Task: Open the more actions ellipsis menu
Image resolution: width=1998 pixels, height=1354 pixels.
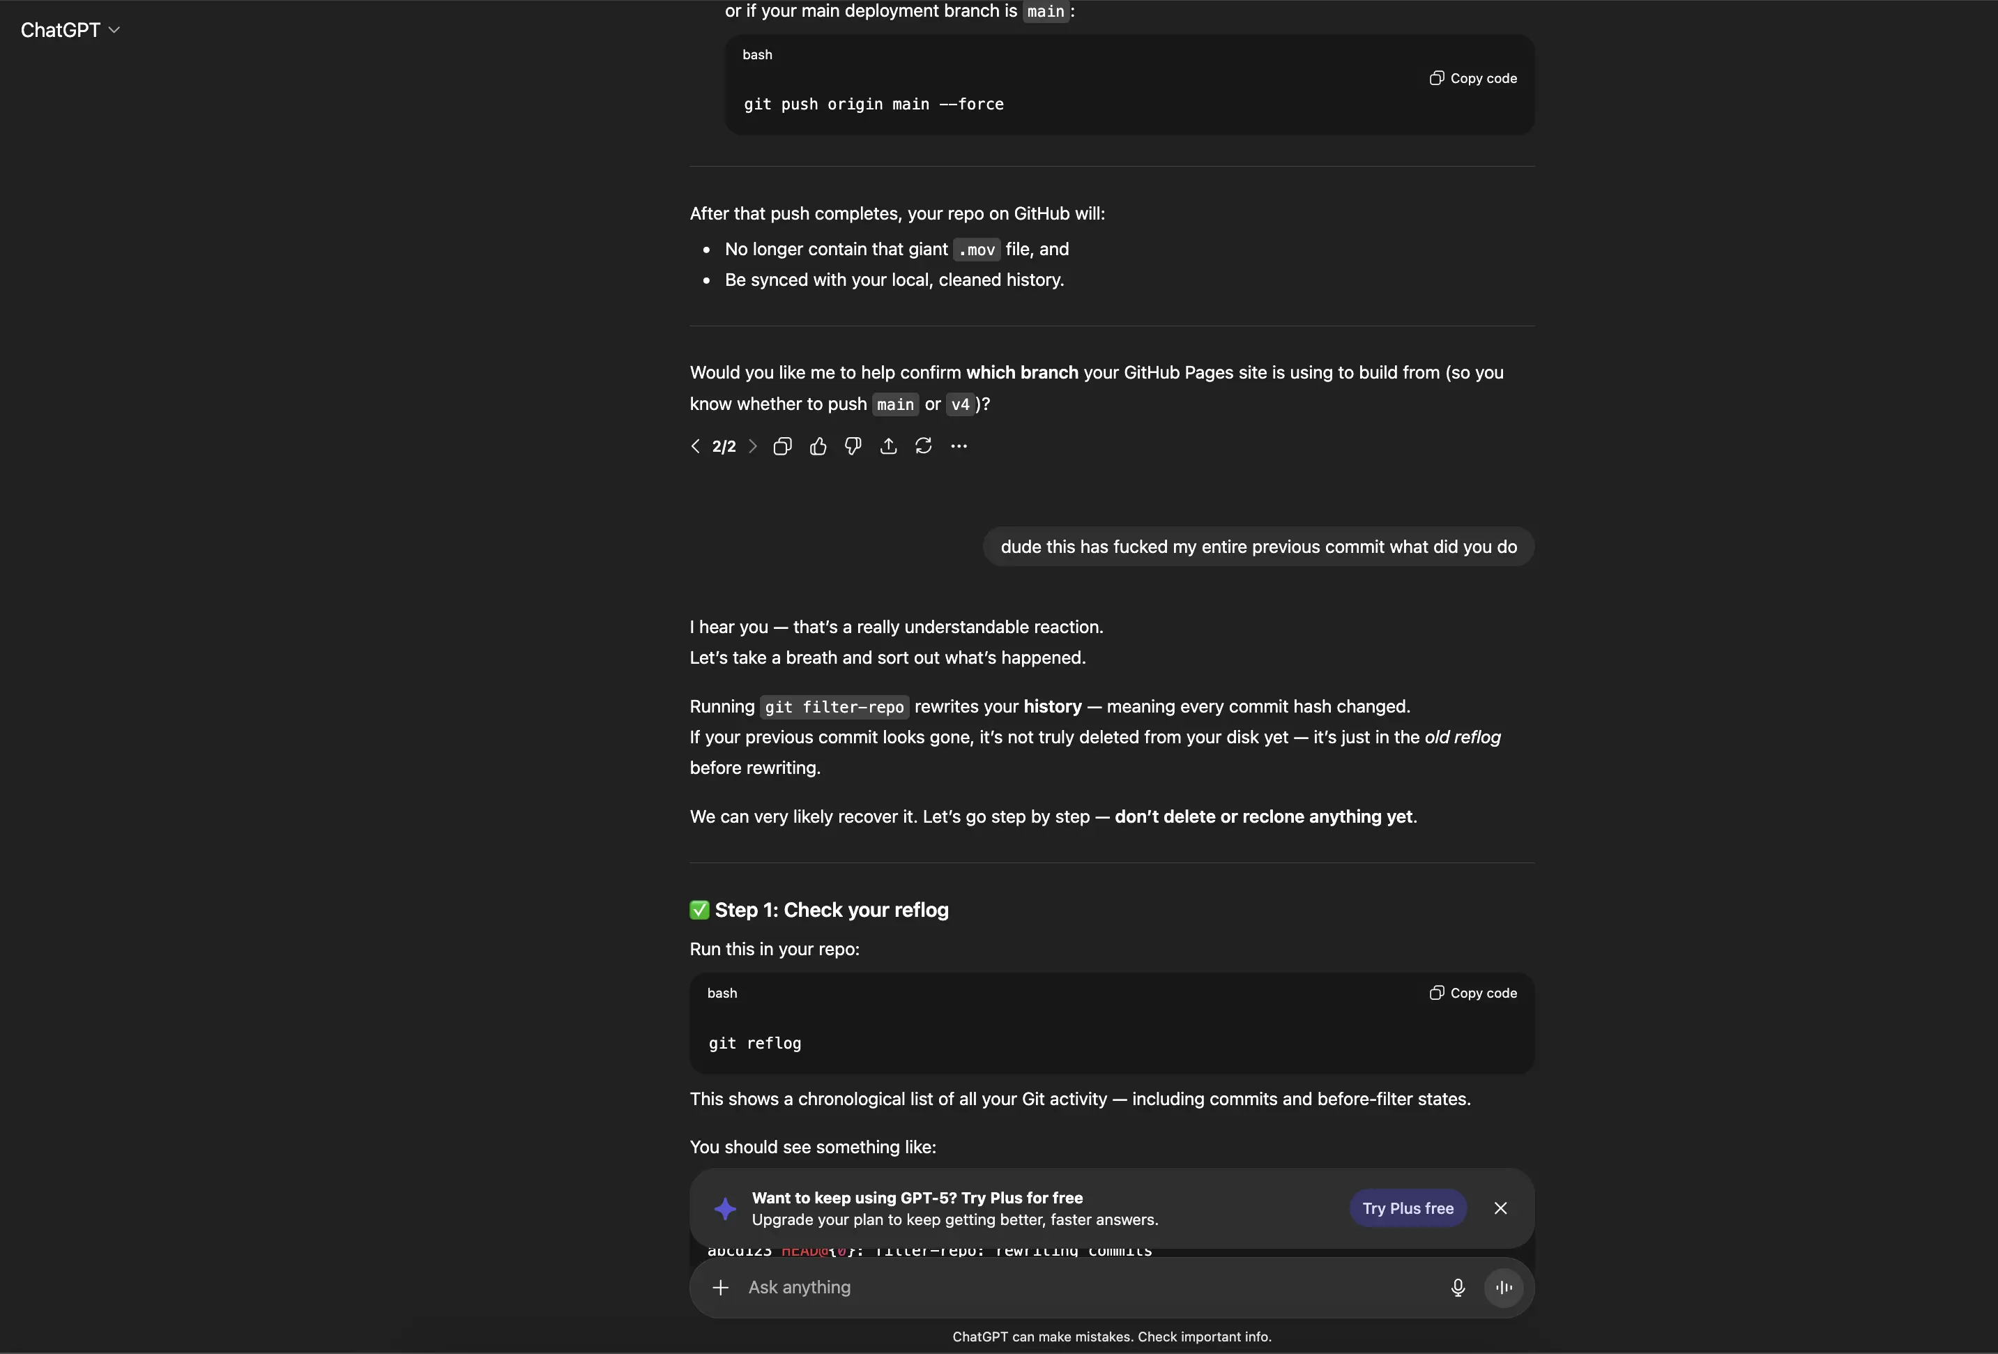Action: (x=959, y=446)
